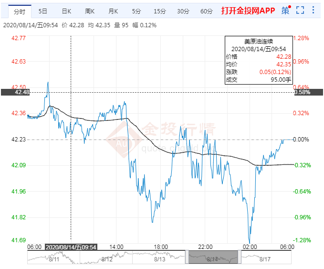The image size is (324, 269).
Task: Switch to the 5分 five-minute chart
Action: point(136,11)
